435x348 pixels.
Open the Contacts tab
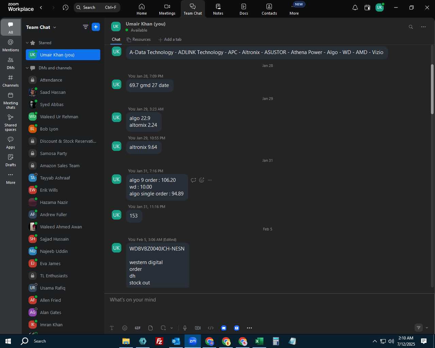269,9
